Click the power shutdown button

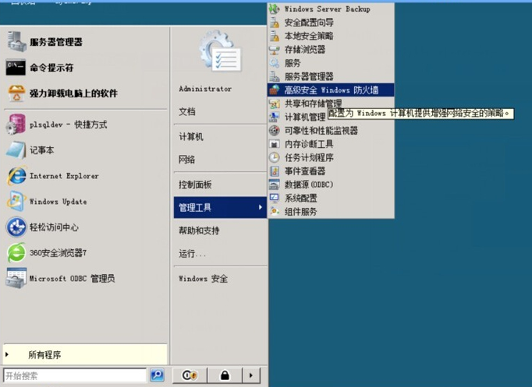coord(190,375)
